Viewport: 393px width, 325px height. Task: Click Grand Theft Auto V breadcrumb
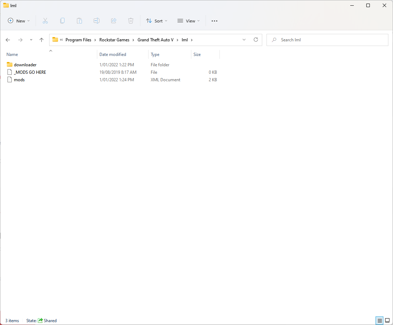pyautogui.click(x=155, y=40)
